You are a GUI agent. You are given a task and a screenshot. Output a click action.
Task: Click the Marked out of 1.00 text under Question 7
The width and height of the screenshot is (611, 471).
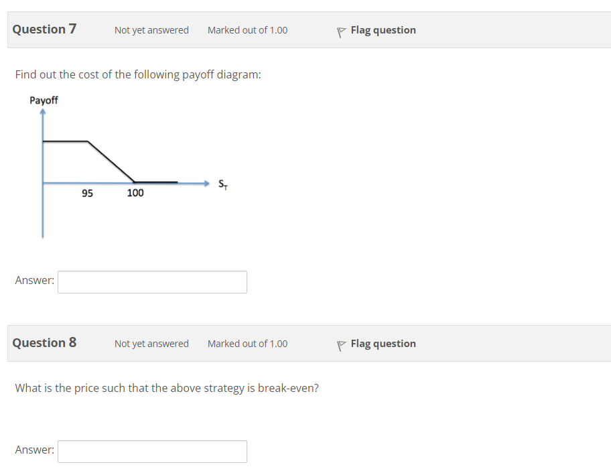click(x=247, y=30)
